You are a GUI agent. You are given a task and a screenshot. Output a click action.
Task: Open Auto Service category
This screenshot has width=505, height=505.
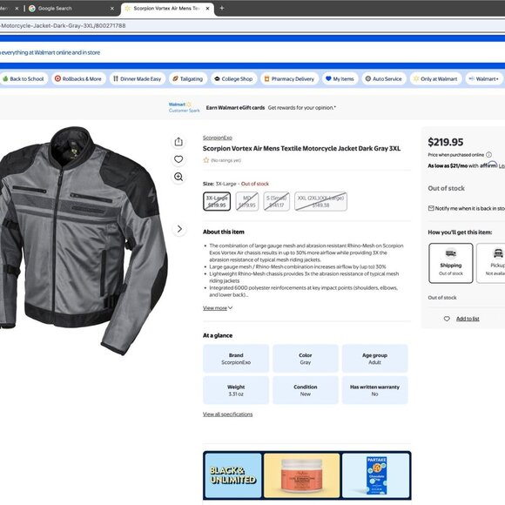[x=384, y=78]
